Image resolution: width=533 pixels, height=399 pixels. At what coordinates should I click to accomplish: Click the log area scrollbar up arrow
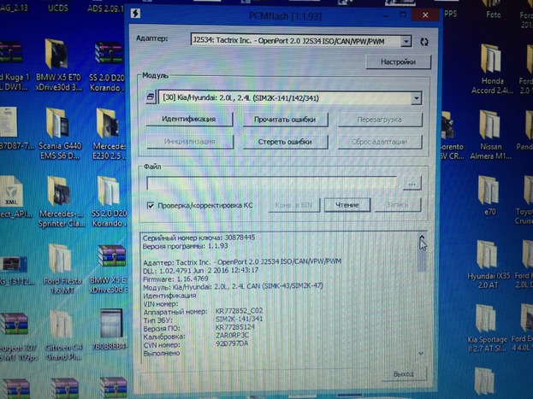420,236
